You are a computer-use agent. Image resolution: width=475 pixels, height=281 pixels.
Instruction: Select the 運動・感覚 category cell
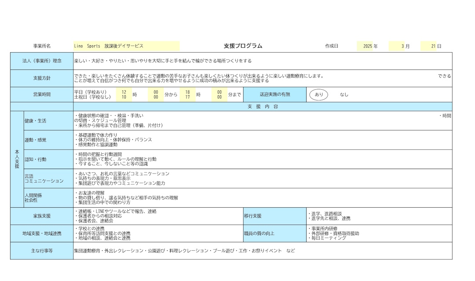[x=48, y=140]
